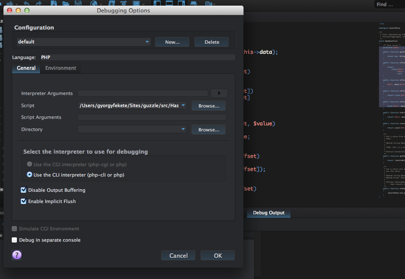The image size is (405, 279).
Task: Click the Undo arrow in toolbar
Action: tap(27, 4)
